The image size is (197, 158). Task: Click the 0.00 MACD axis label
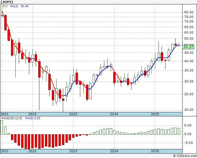[x=188, y=134]
